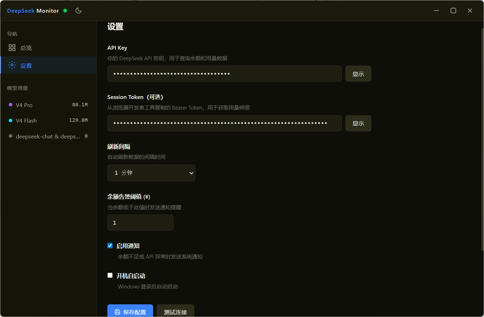Close the DeepSeek Monitor window
Viewport: 484px width, 317px height.
point(470,11)
